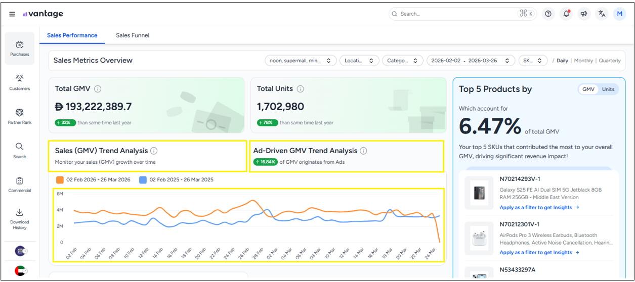Apply filter for product N70214293V-1

tap(539, 208)
